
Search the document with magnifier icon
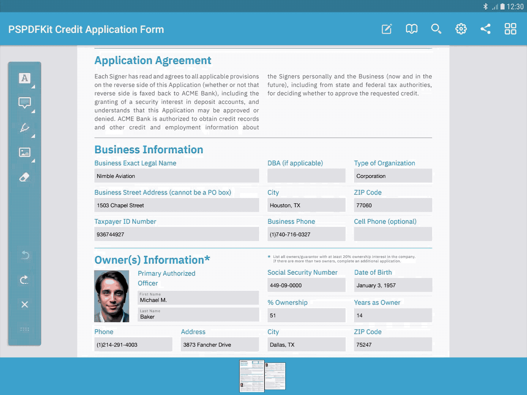pyautogui.click(x=436, y=29)
